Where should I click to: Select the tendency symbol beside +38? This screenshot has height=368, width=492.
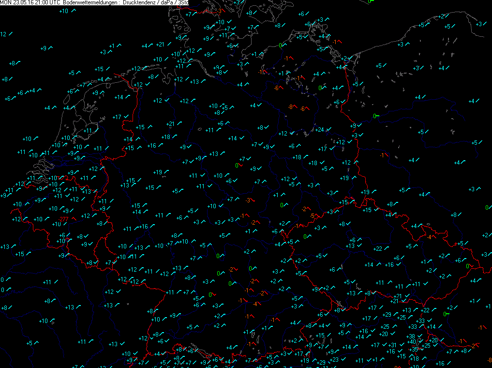[420, 336]
